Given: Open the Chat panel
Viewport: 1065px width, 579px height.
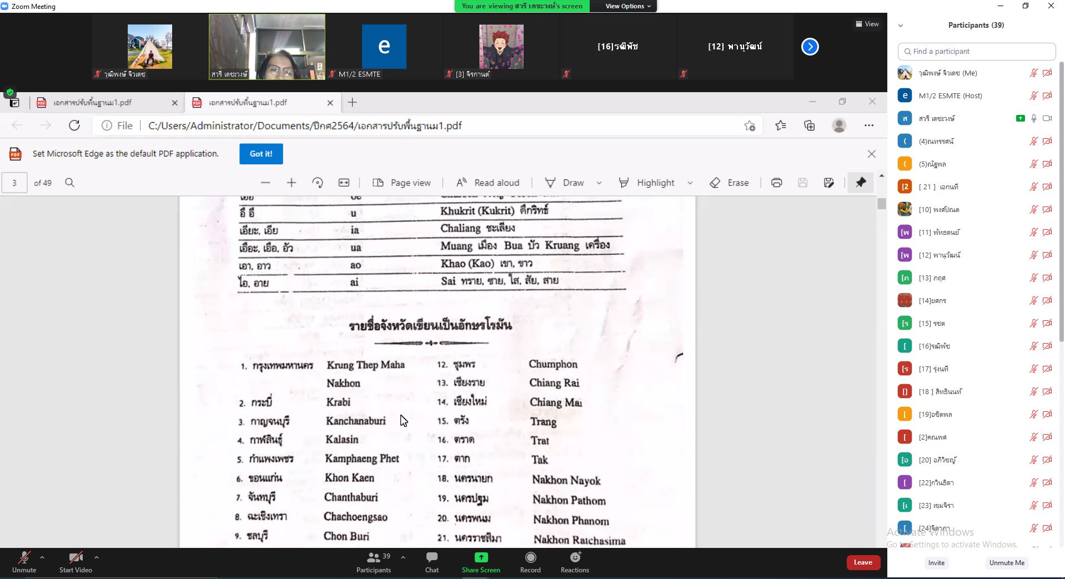Looking at the screenshot, I should pyautogui.click(x=431, y=557).
